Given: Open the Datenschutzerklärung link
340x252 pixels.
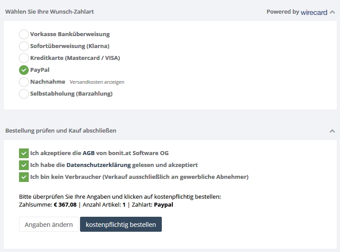Looking at the screenshot, I should coord(99,165).
